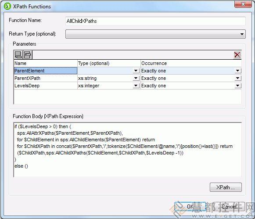Click inside the Function Body text area
Image resolution: width=255 pixels, height=219 pixels.
click(127, 150)
